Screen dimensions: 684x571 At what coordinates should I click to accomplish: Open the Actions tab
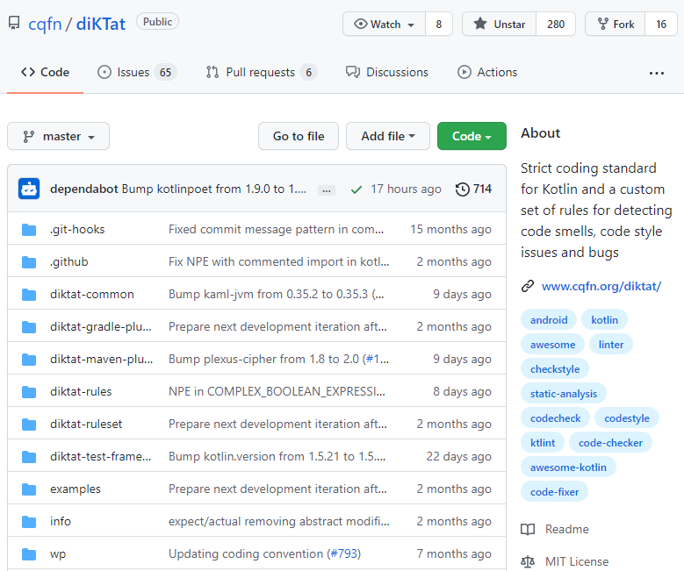[x=487, y=72]
